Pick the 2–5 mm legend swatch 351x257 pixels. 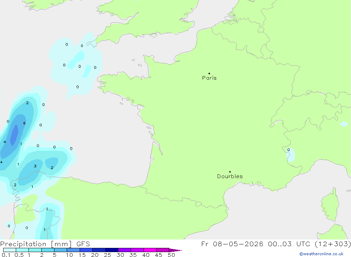pos(48,250)
